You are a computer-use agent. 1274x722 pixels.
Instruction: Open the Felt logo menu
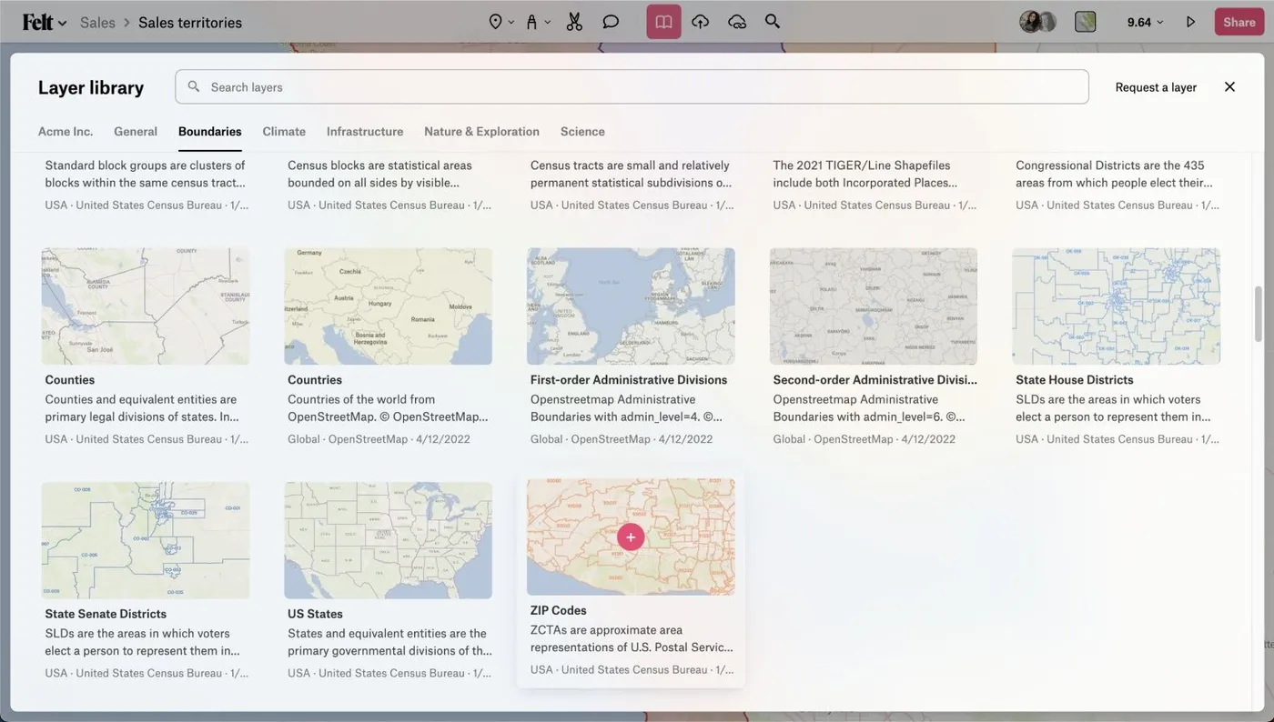tap(44, 22)
